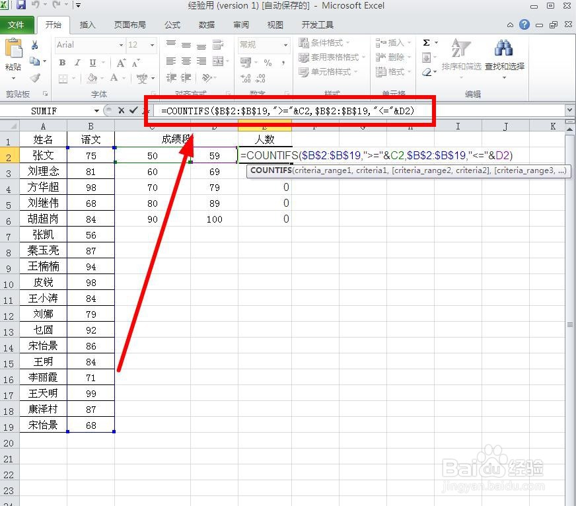Open 查找和选择 binoculars button
Screen dimensions: 576x506
[505, 57]
